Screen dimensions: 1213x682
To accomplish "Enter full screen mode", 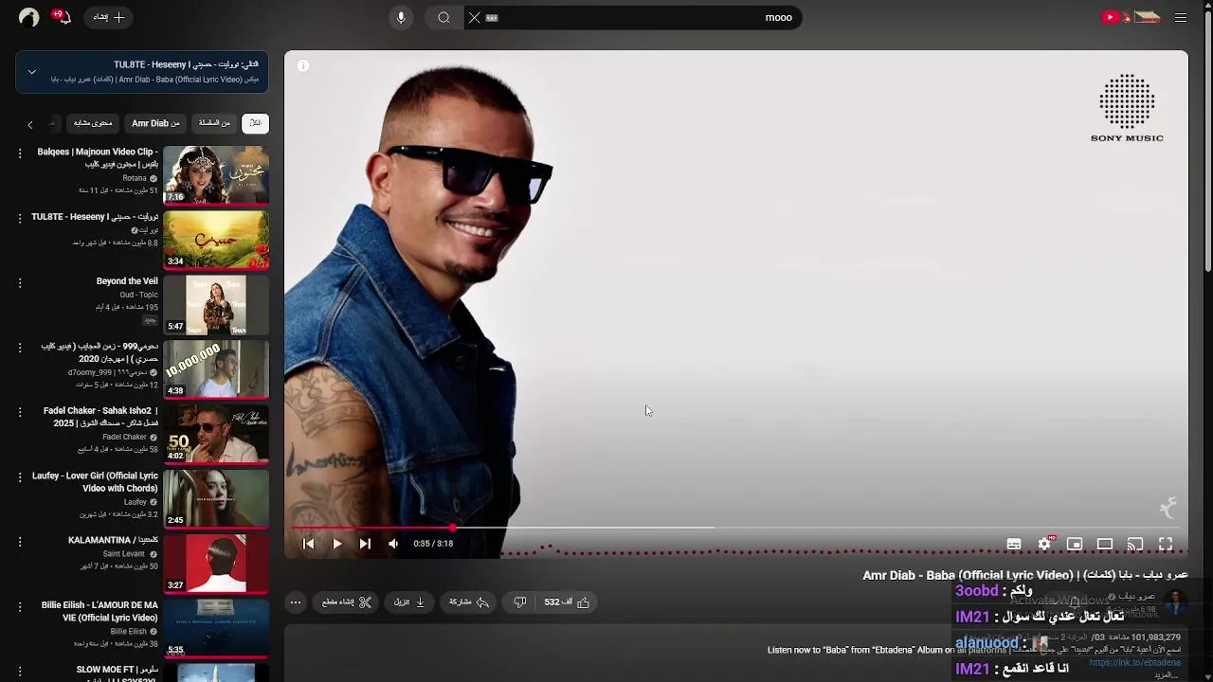I will pyautogui.click(x=1166, y=544).
